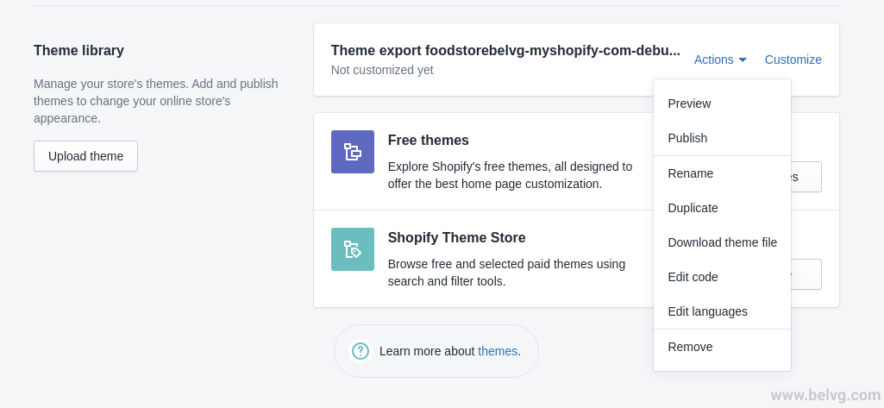Select Preview from the Actions menu
Viewport: 884px width, 408px height.
point(722,104)
